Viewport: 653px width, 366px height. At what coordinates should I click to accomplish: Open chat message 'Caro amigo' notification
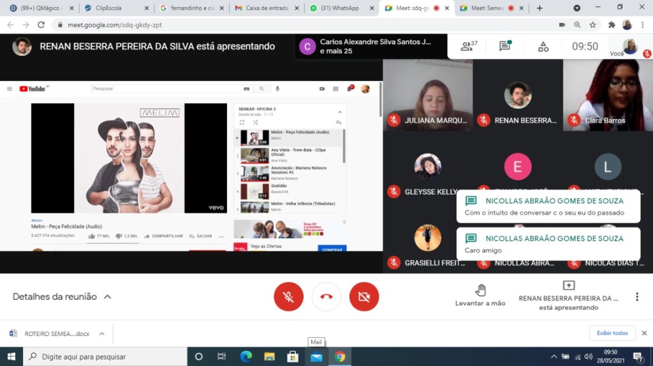(548, 244)
